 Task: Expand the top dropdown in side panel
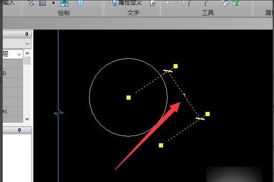coord(27,43)
